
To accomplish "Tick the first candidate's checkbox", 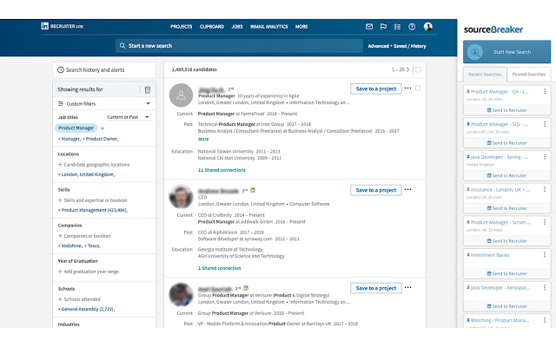I will [418, 88].
